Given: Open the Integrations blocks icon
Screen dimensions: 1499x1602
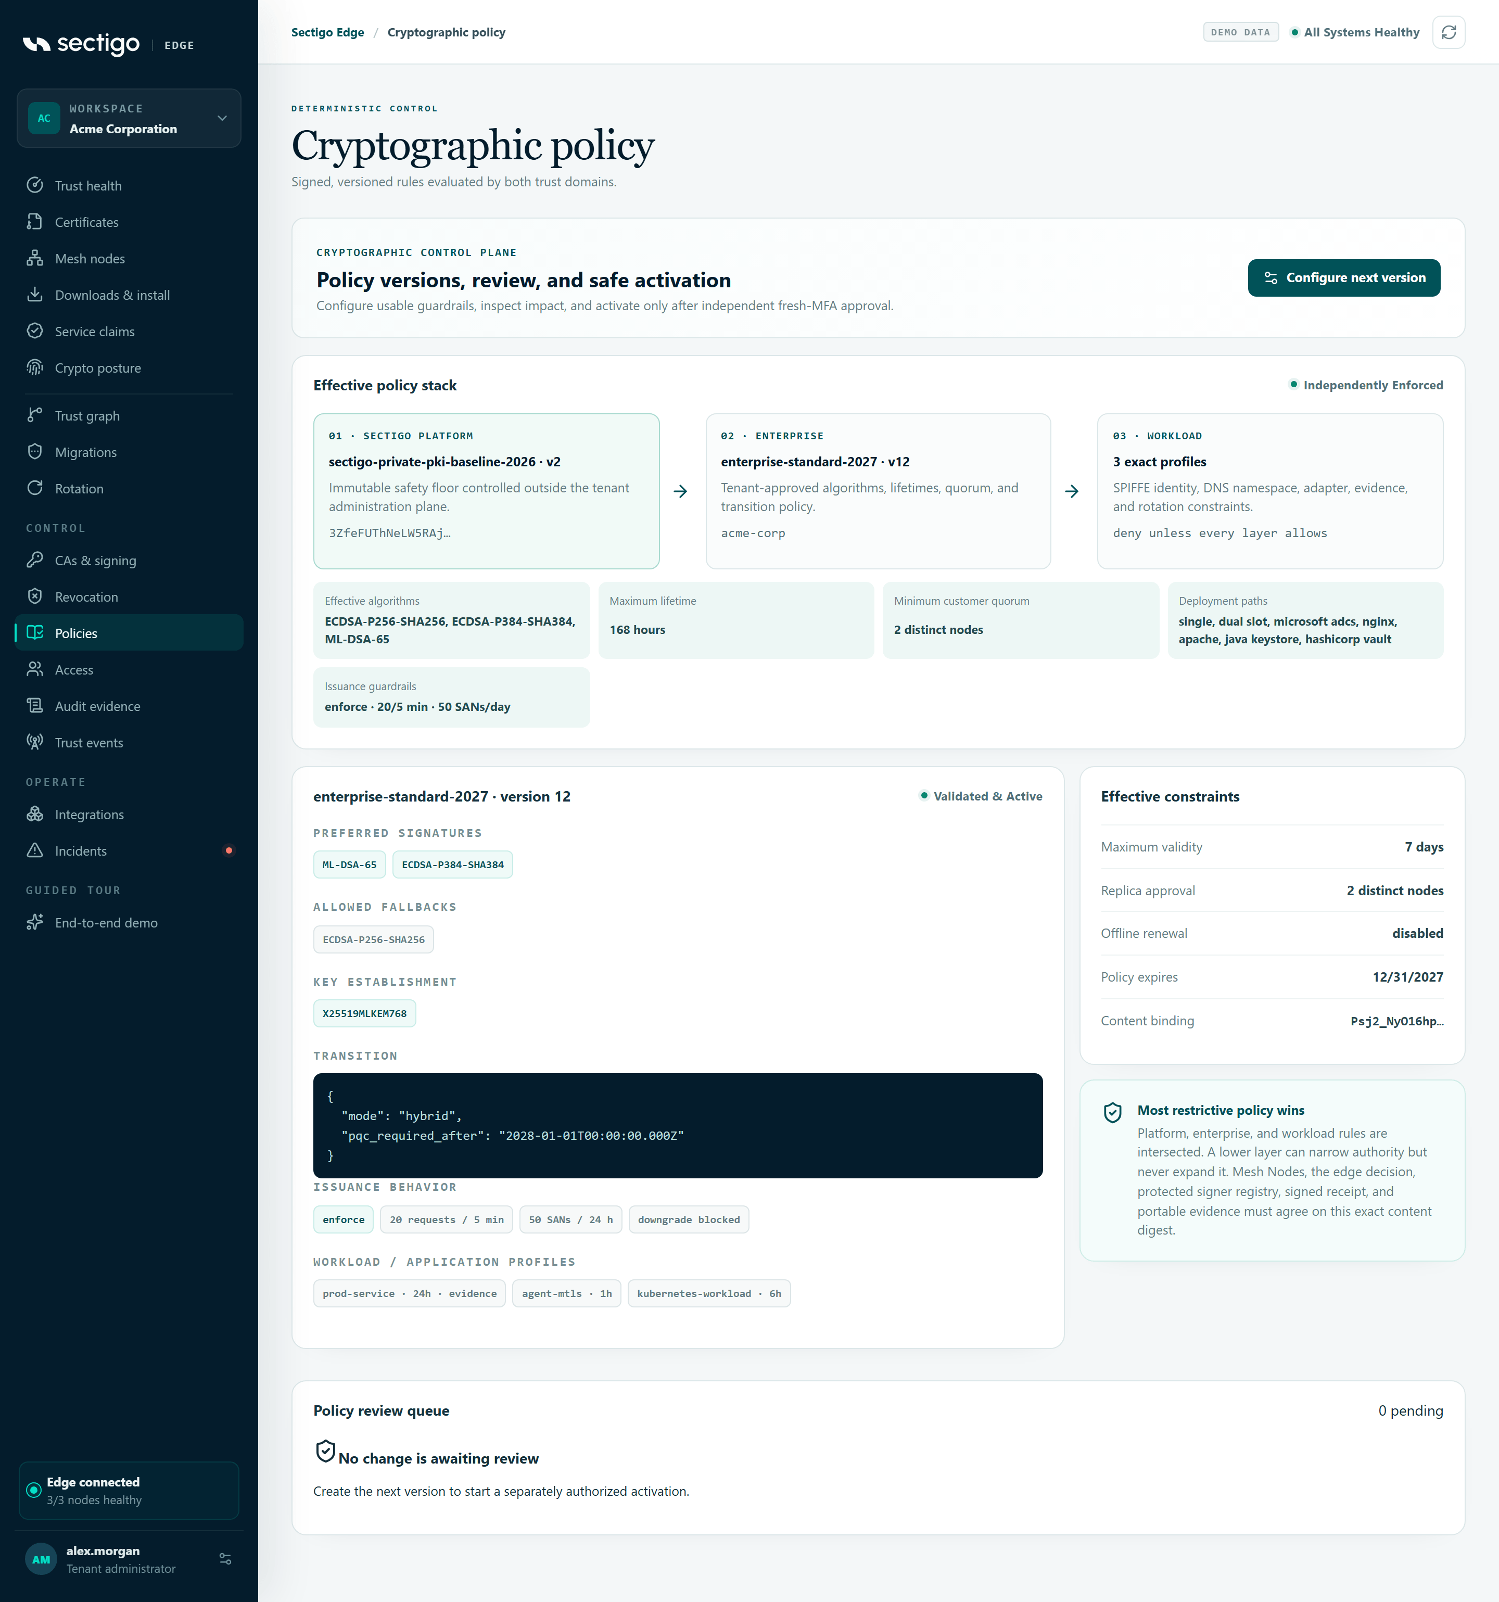Looking at the screenshot, I should coord(35,814).
